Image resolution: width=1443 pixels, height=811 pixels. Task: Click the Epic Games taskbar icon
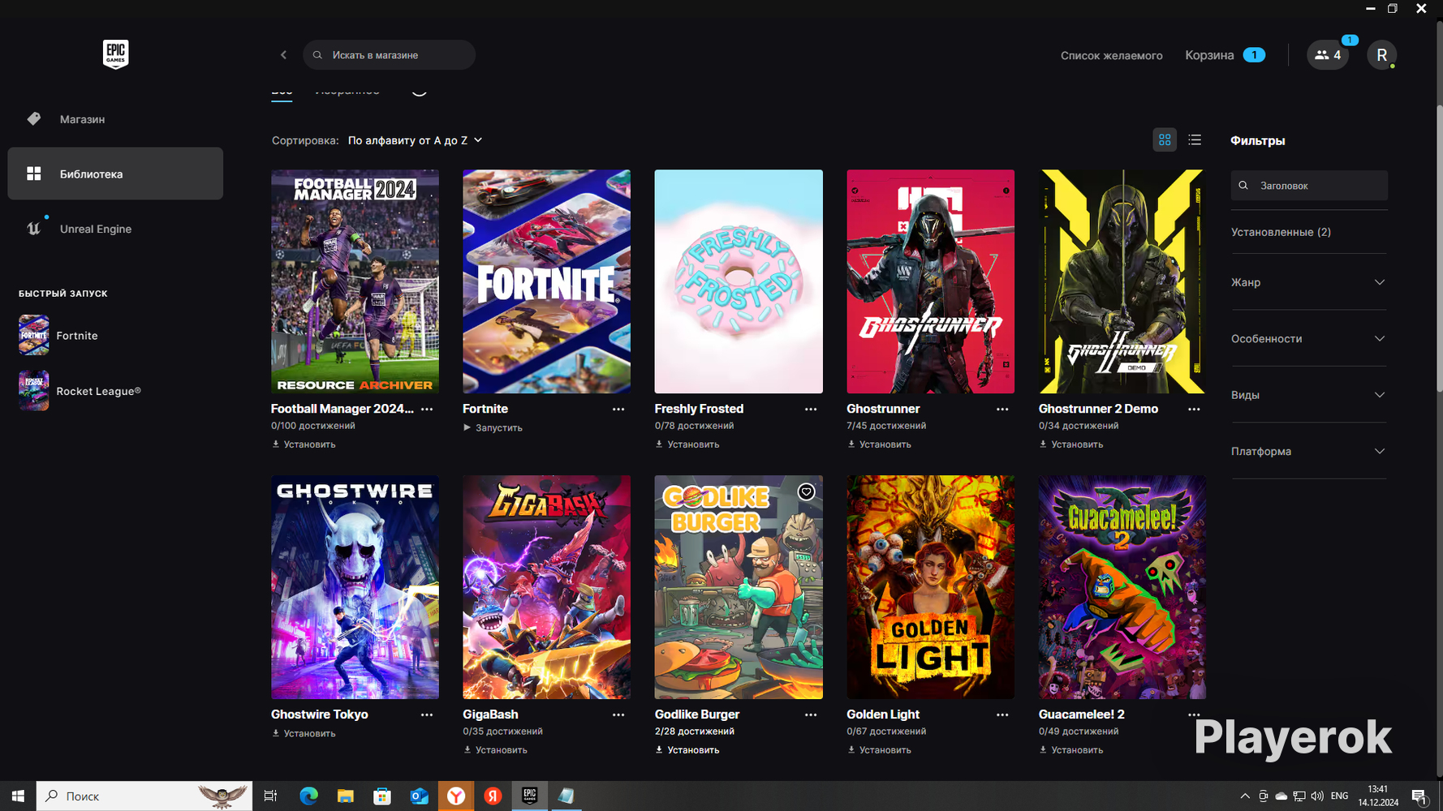[x=529, y=796]
